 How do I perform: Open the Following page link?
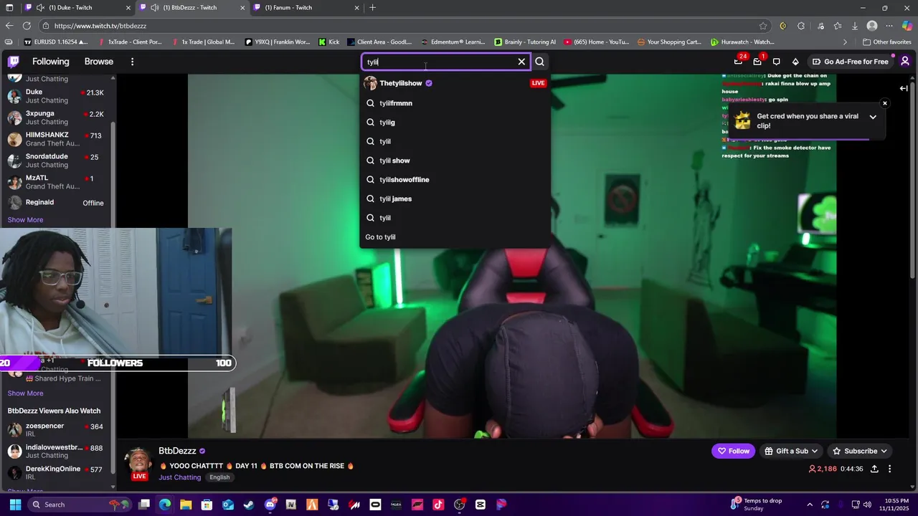pyautogui.click(x=51, y=62)
